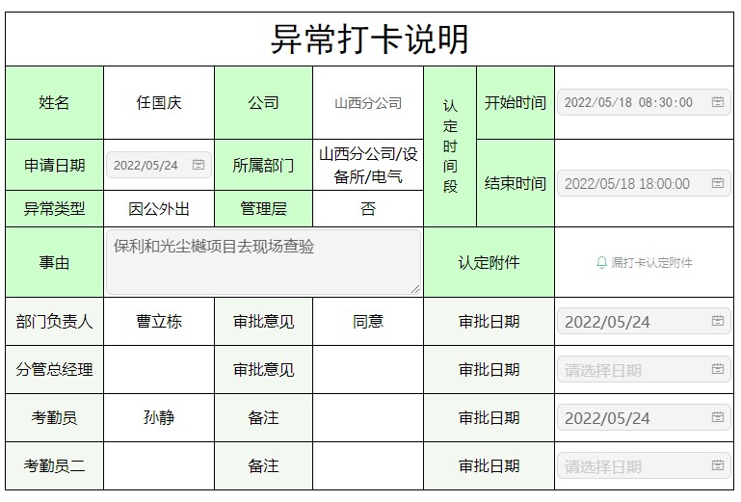Click the 结束时间 input 2022/05/18 18:00:00
Viewport: 741px width, 502px height.
tap(644, 183)
